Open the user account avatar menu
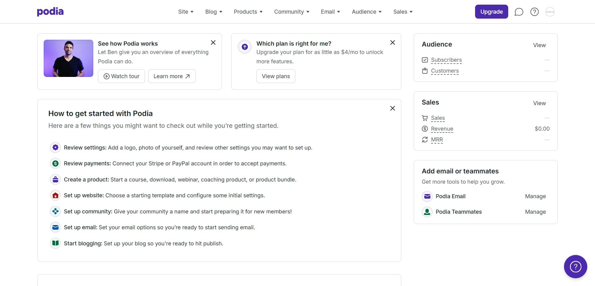Screen dimensions: 595x286 point(550,12)
